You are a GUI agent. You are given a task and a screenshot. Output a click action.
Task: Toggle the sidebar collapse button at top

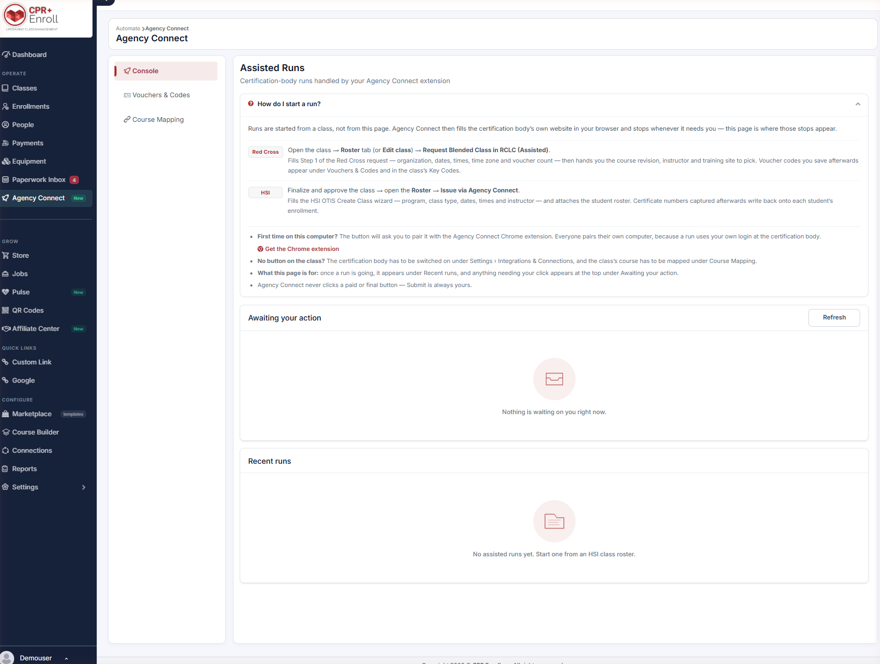[106, 2]
